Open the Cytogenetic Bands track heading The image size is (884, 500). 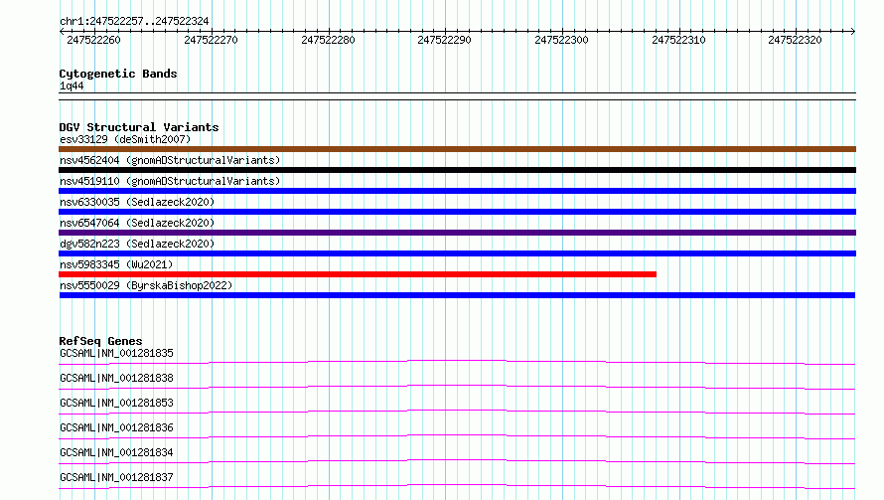[x=118, y=74]
